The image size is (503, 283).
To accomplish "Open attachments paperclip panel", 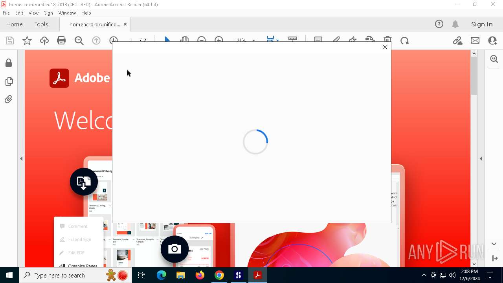I will point(9,99).
